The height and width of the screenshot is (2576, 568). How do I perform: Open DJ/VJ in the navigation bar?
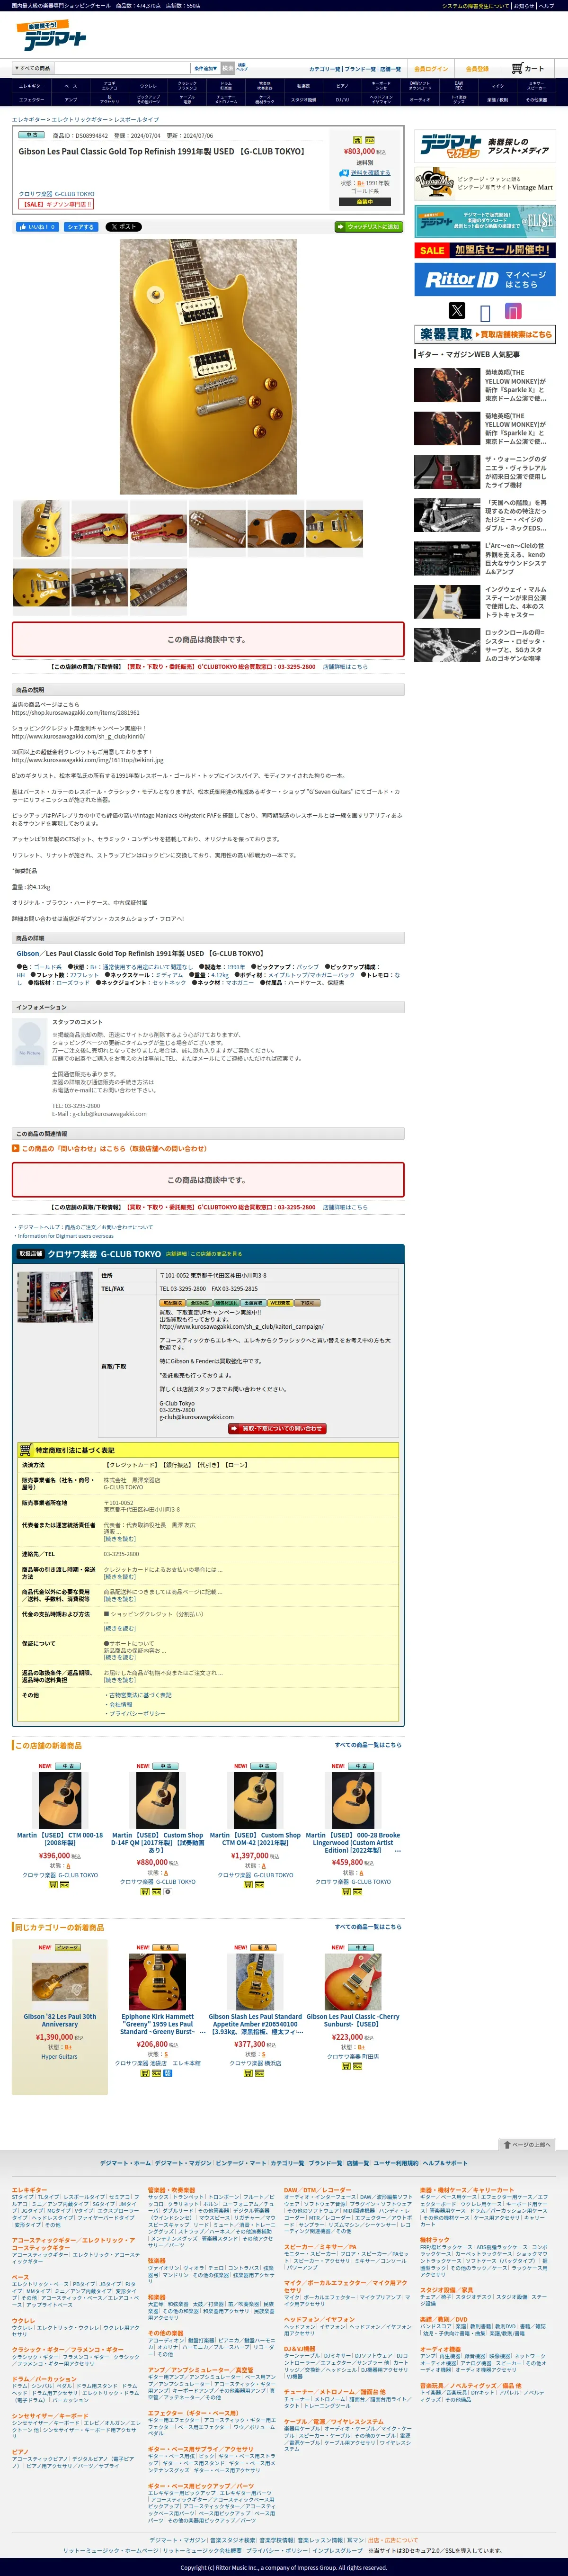tap(342, 100)
